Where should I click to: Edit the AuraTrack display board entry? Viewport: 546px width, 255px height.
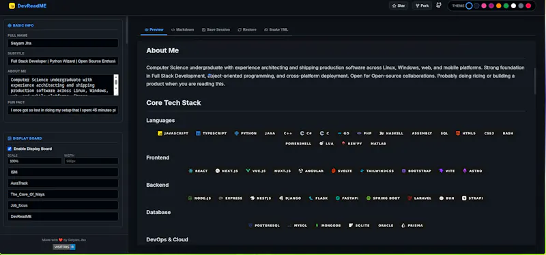click(x=63, y=183)
